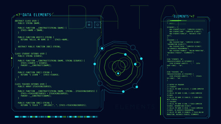This screenshot has height=124, width=221.
Task: Click the NEW TEACHER("FRANKIE") line
Action: 186,52
